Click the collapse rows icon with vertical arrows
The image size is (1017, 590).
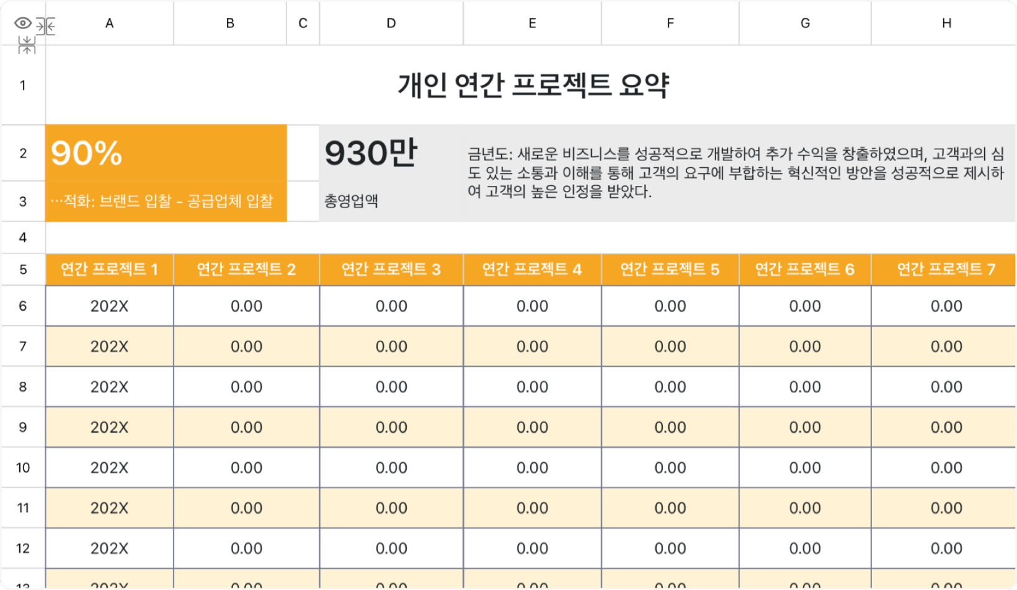27,45
